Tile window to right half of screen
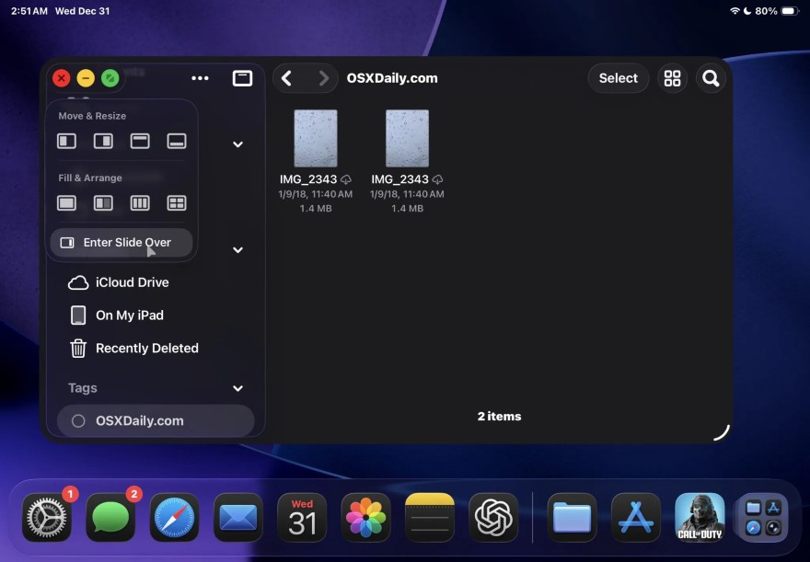 [103, 141]
